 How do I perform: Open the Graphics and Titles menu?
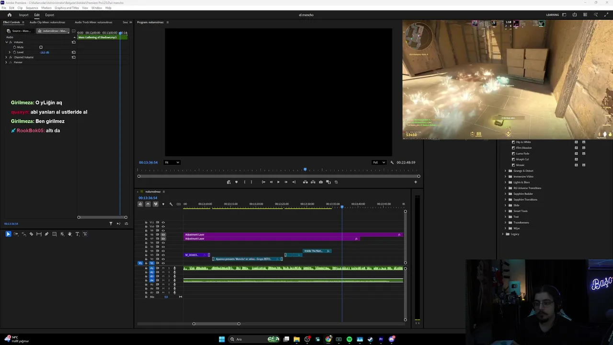[x=67, y=8]
